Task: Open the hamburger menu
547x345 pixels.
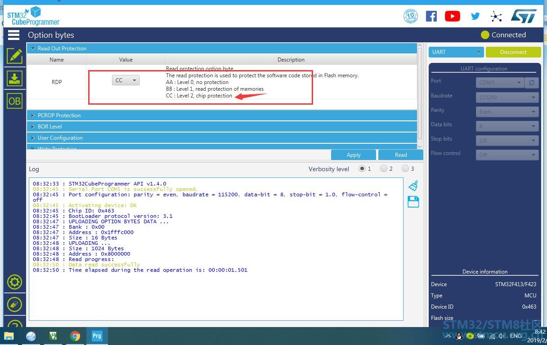Action: coord(13,35)
